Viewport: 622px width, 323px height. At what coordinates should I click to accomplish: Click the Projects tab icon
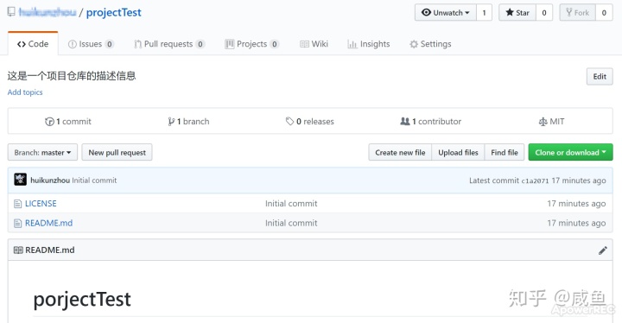(x=229, y=44)
